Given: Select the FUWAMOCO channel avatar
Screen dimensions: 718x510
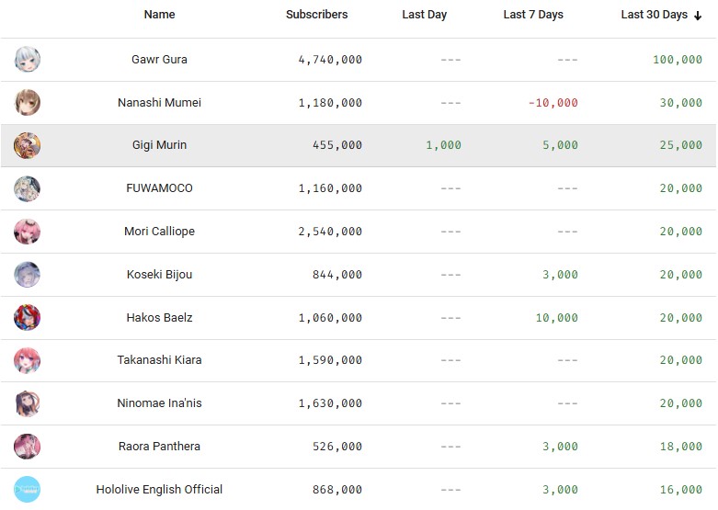Looking at the screenshot, I should [x=28, y=188].
